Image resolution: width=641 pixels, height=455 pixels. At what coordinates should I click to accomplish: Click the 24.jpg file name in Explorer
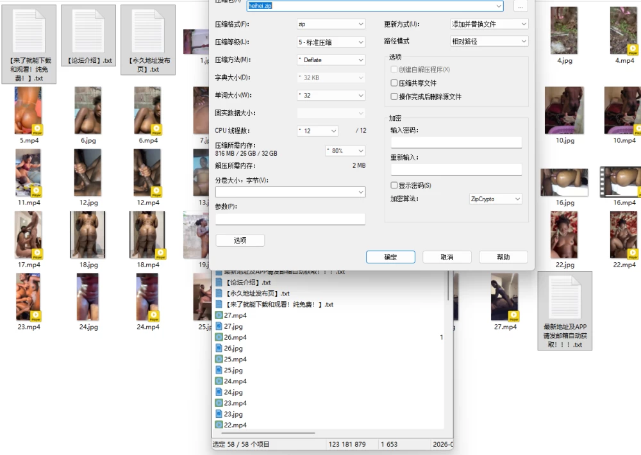(88, 327)
